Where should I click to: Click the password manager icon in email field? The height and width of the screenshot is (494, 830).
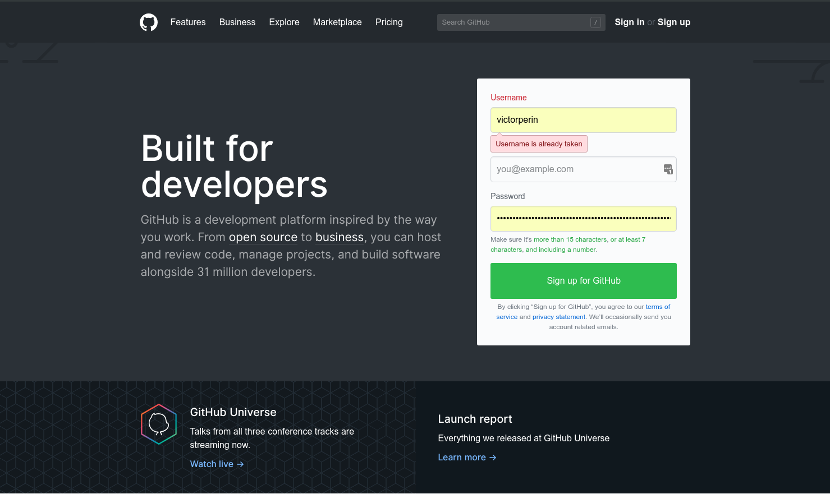(x=668, y=169)
